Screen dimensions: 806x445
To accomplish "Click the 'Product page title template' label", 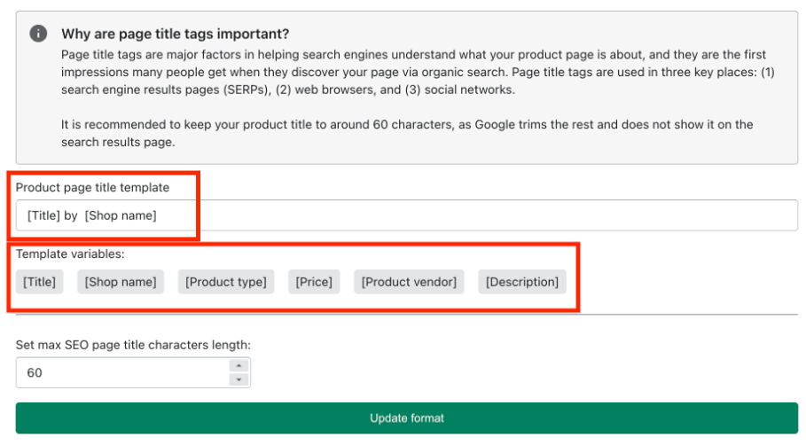I will point(92,188).
